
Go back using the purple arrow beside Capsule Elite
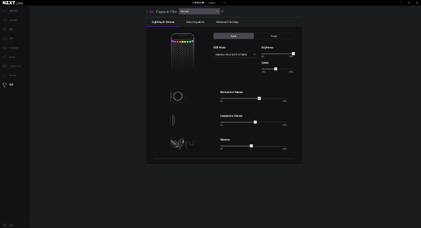(147, 12)
